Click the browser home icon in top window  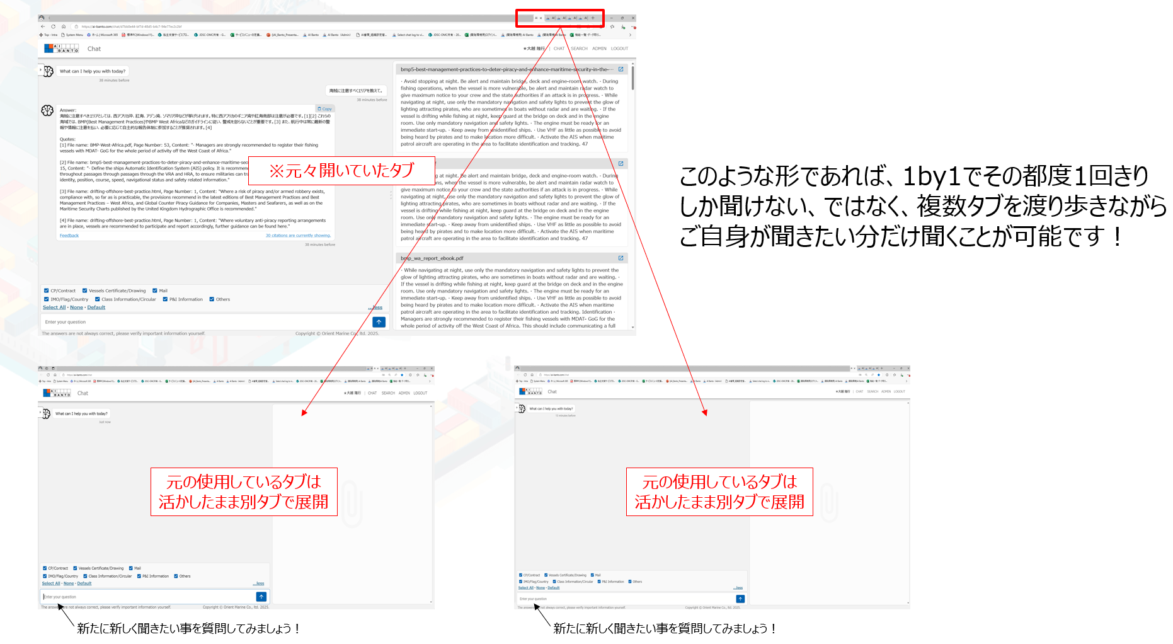64,26
